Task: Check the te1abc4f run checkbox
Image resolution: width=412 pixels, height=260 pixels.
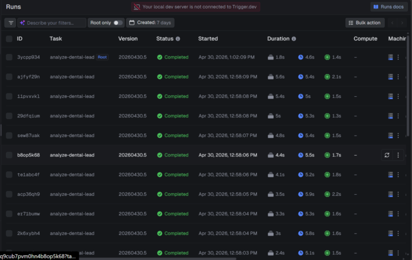Action: [x=9, y=175]
